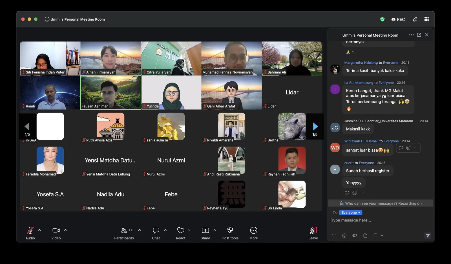Image resolution: width=451 pixels, height=264 pixels.
Task: Click the send message arrow icon
Action: (428, 236)
